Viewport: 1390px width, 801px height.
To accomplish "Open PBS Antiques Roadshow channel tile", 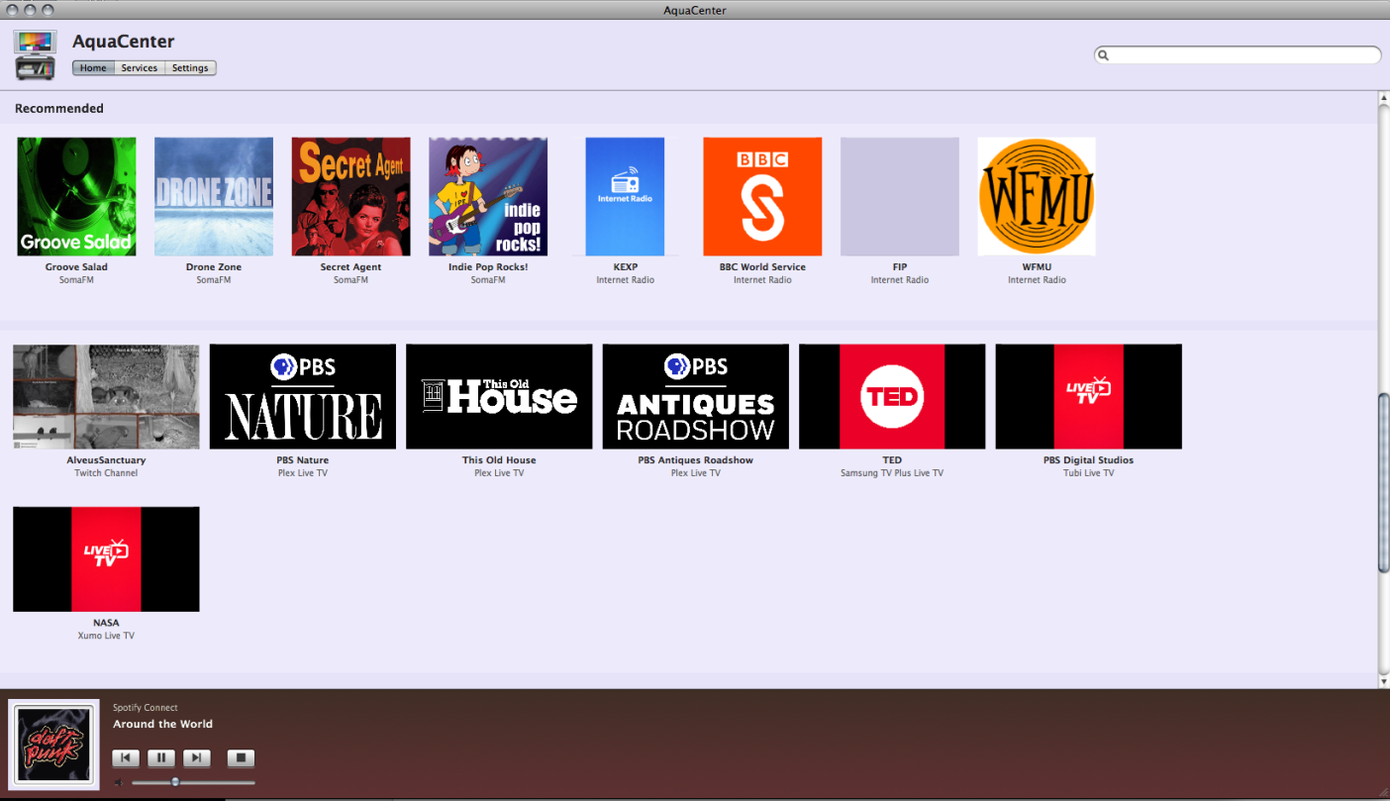I will [x=696, y=397].
